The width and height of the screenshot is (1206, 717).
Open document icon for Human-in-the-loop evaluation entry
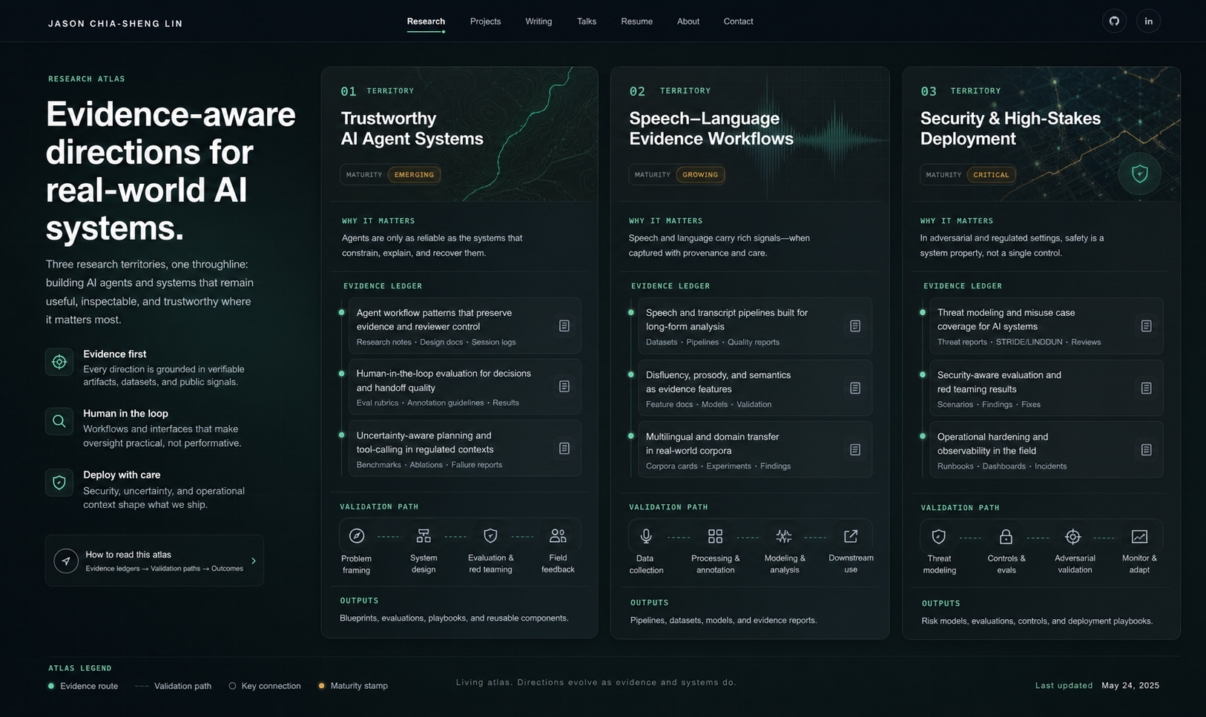[x=564, y=386]
